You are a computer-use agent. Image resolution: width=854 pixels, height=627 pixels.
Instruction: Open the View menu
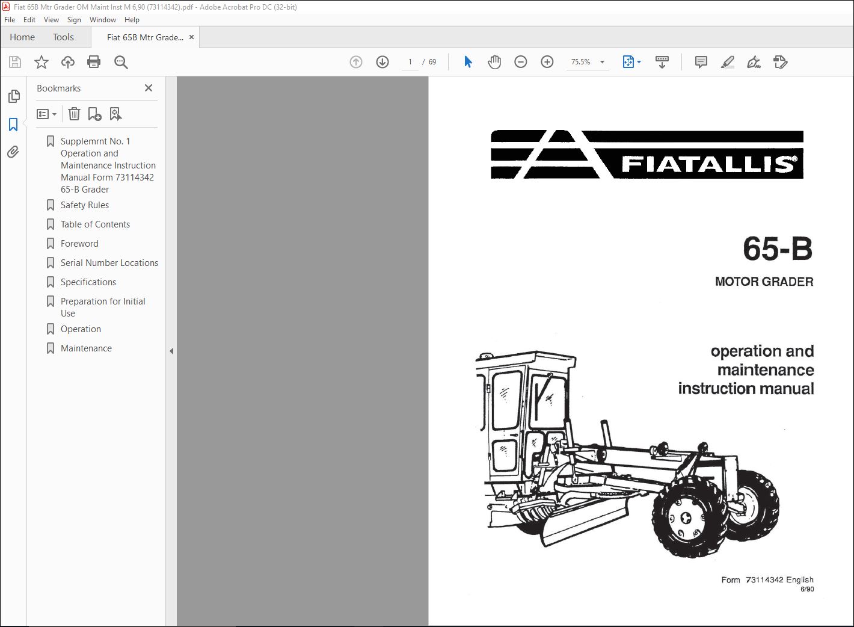pos(51,20)
